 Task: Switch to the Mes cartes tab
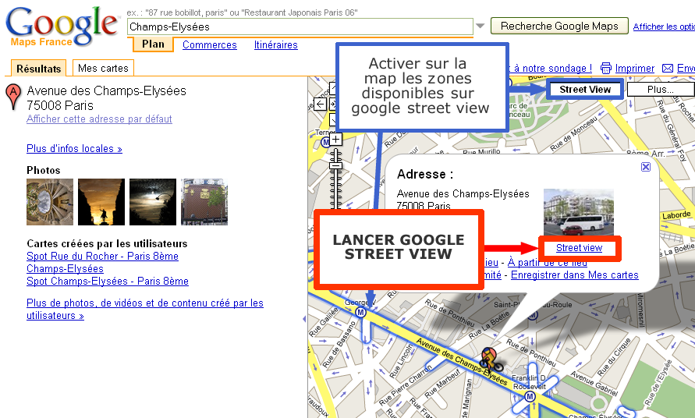tap(103, 69)
